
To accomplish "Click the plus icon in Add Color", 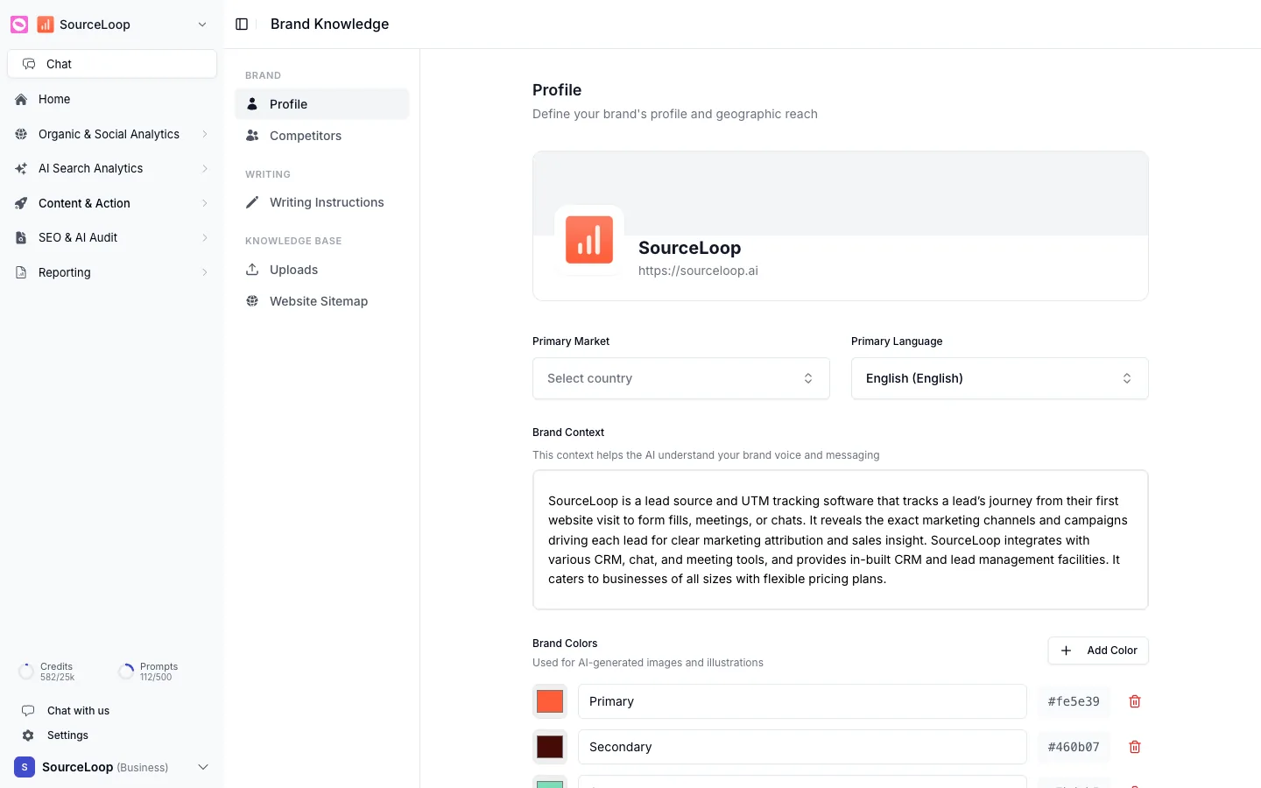I will [1066, 651].
